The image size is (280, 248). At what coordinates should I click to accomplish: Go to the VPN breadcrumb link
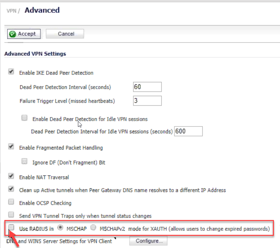click(x=11, y=11)
